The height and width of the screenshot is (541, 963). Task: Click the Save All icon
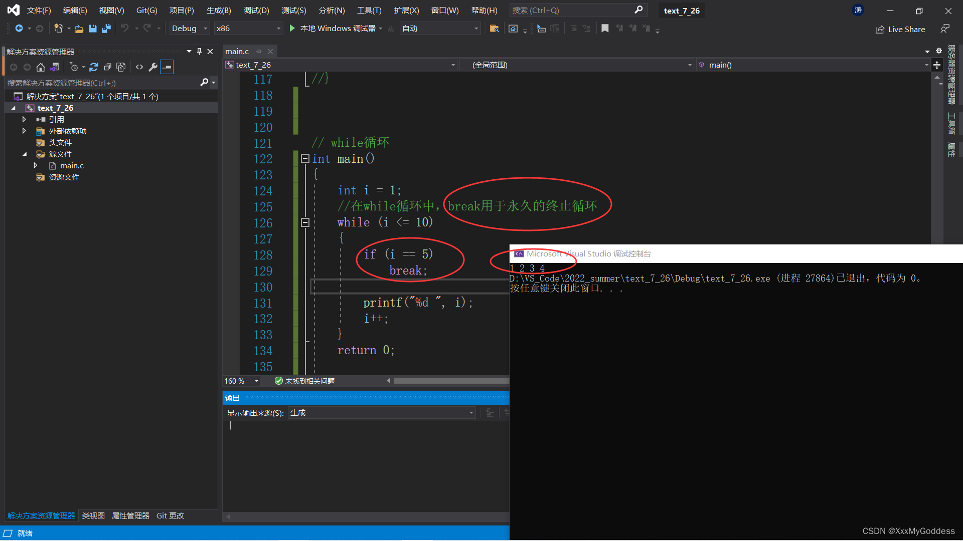(x=106, y=29)
